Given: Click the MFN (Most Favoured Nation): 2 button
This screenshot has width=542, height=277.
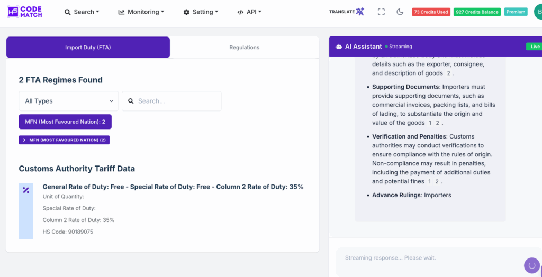Looking at the screenshot, I should pos(65,122).
